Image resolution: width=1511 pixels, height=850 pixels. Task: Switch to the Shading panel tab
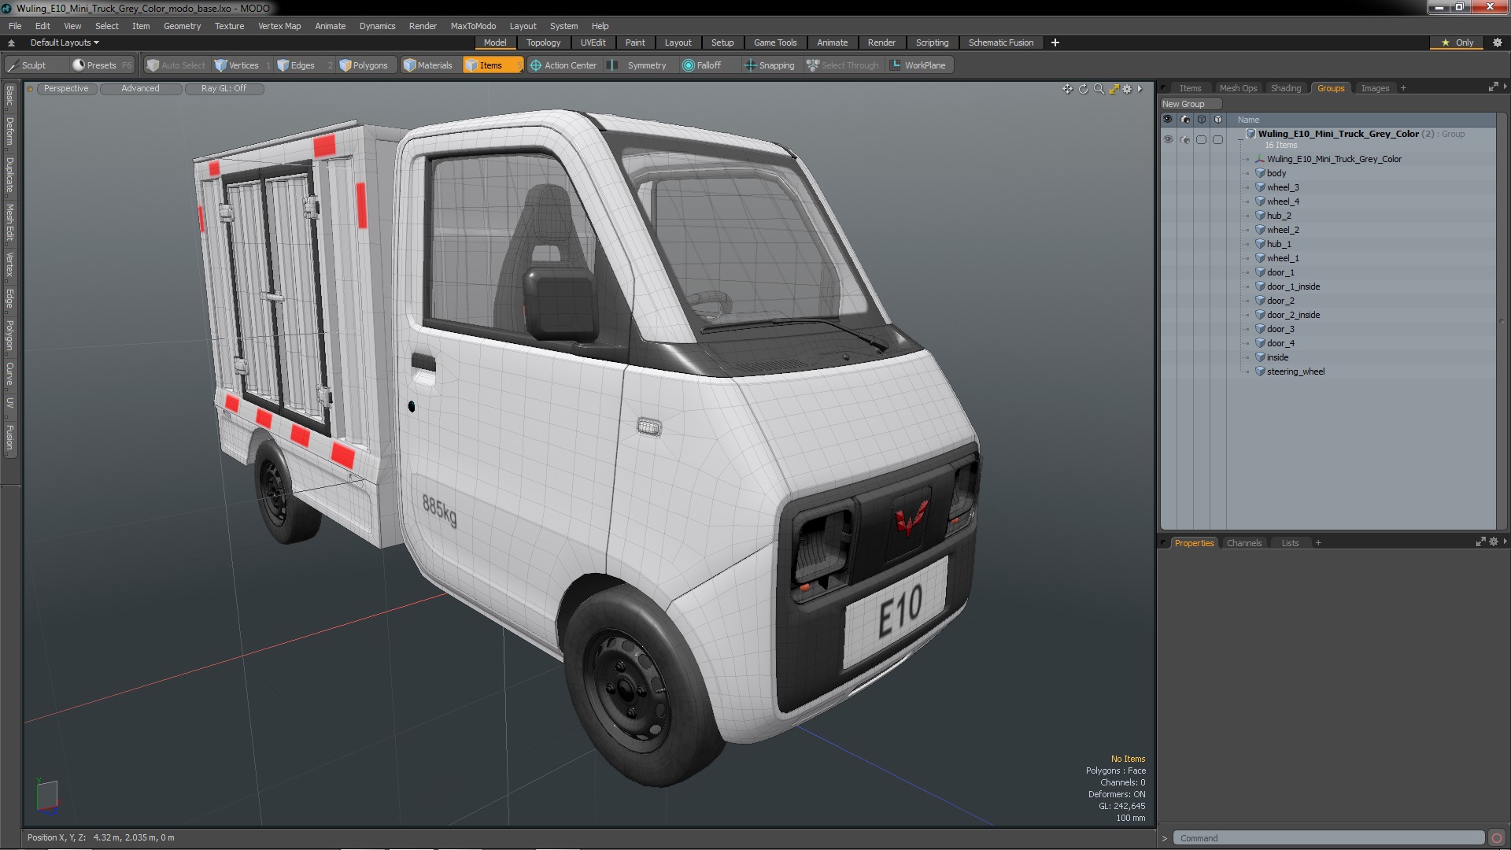pos(1285,88)
